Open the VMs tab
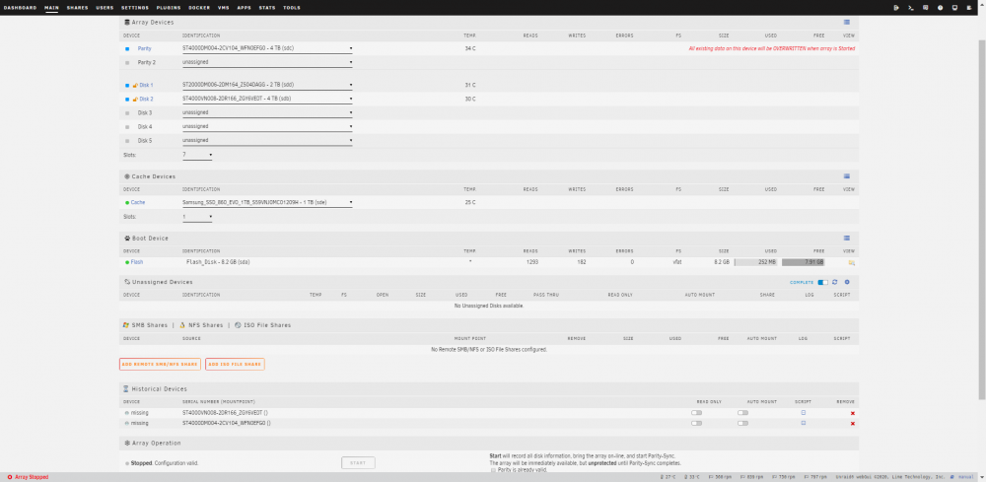The height and width of the screenshot is (482, 986). 223,8
